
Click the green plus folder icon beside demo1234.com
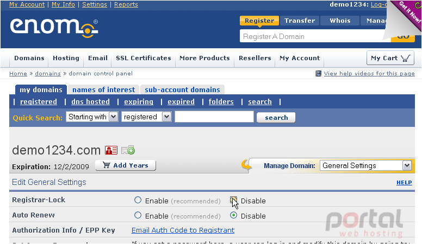coord(128,150)
